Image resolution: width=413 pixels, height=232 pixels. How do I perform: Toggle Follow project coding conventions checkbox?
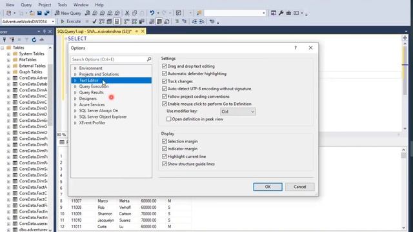coord(165,96)
